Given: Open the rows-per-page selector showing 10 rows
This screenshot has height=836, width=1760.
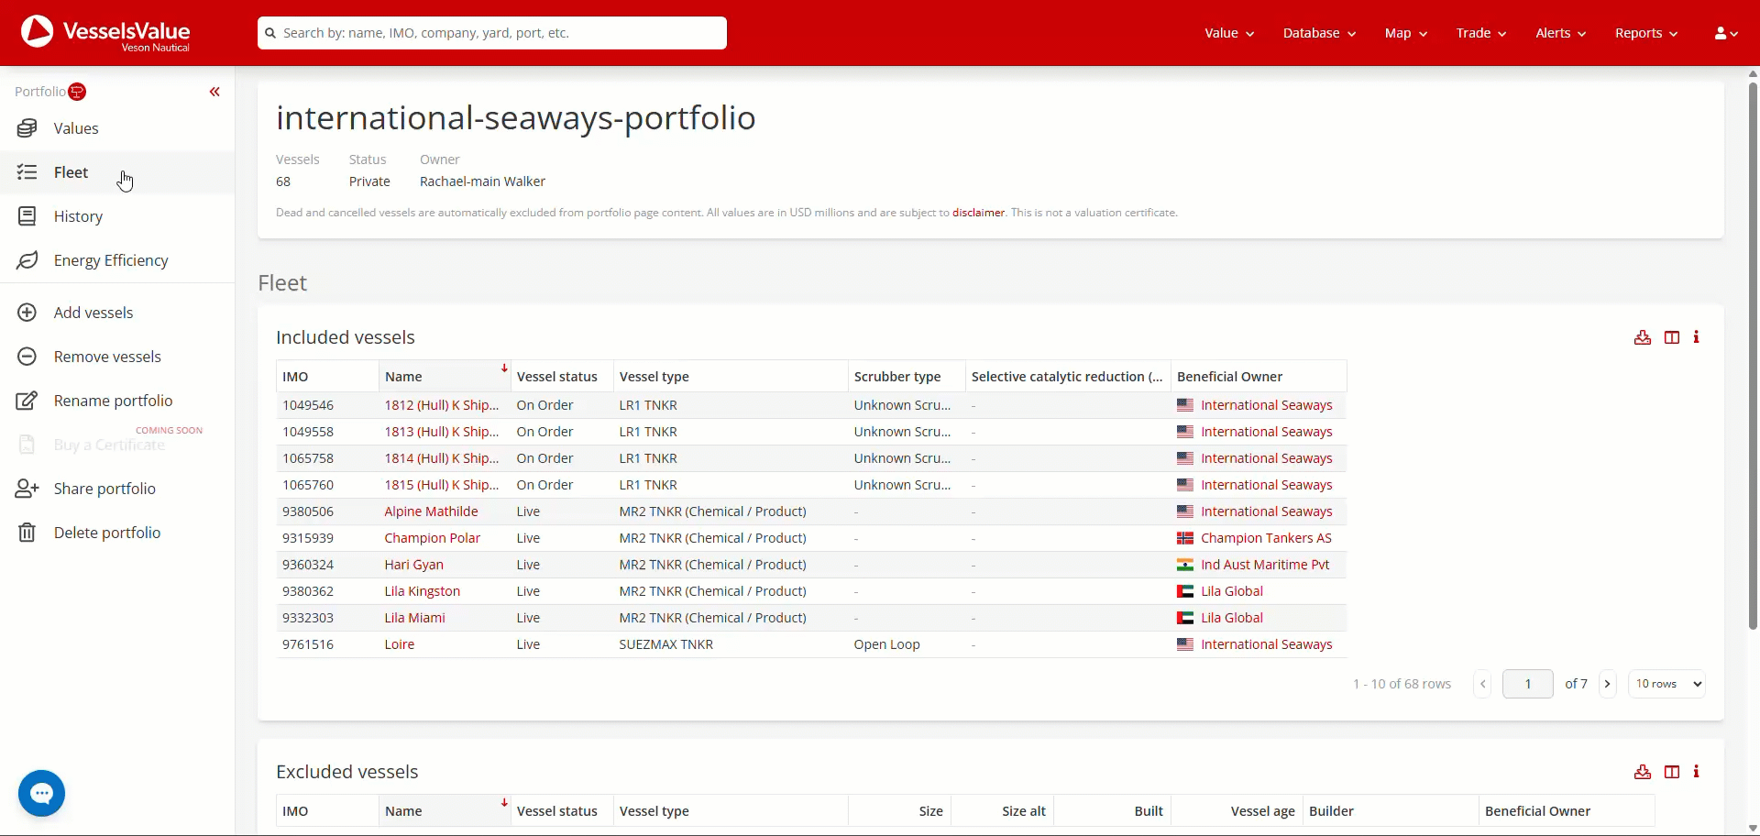Looking at the screenshot, I should (1666, 684).
